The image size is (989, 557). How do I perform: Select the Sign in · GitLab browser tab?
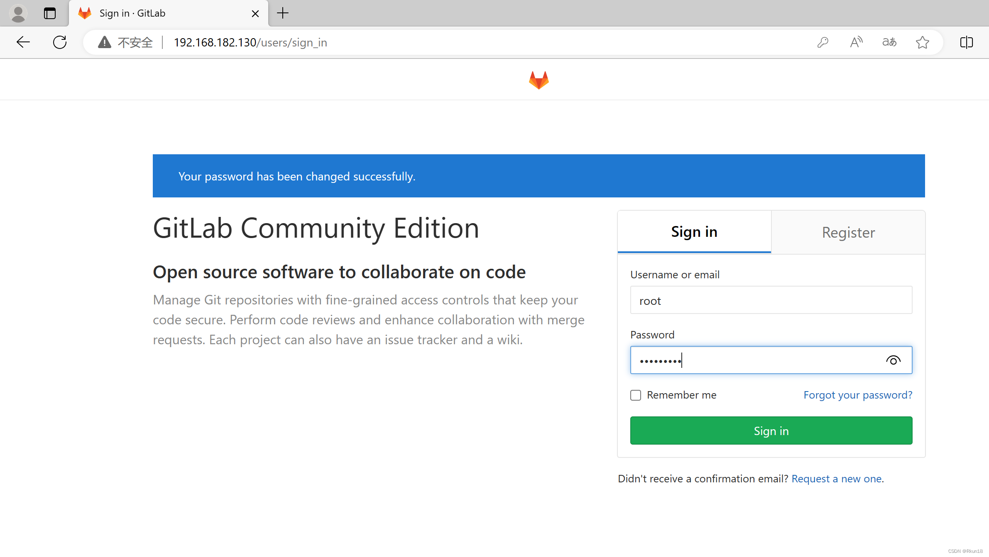point(169,13)
